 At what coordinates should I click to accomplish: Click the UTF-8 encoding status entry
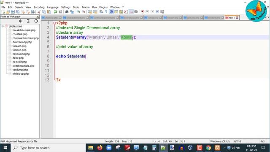[238, 141]
